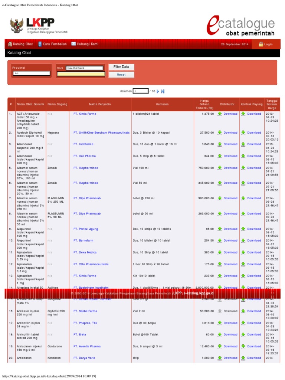Click the Cara Pembelian document icon

coord(40,44)
